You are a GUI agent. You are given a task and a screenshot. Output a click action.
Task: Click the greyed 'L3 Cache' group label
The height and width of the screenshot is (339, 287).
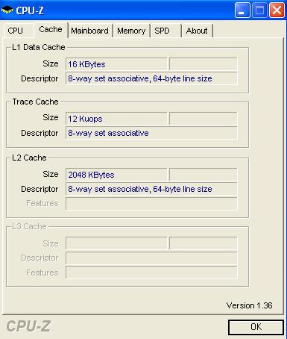(x=29, y=226)
